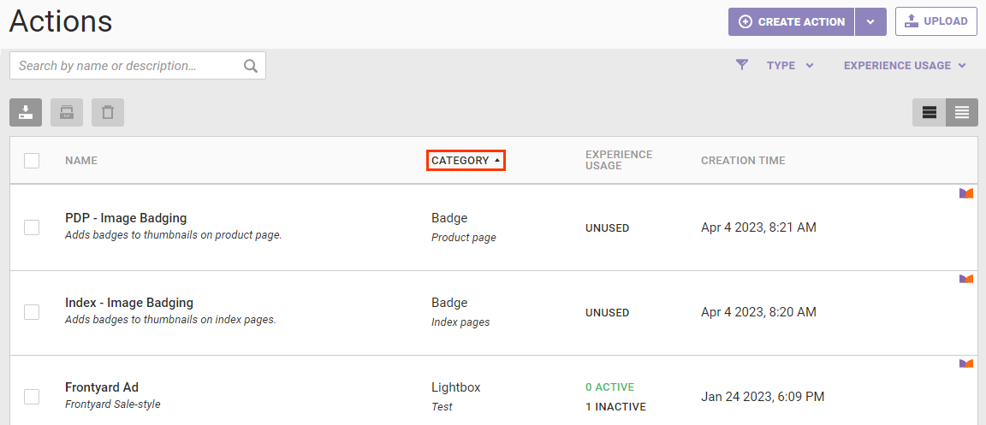Click the download icon button
The image size is (986, 425).
tap(26, 112)
